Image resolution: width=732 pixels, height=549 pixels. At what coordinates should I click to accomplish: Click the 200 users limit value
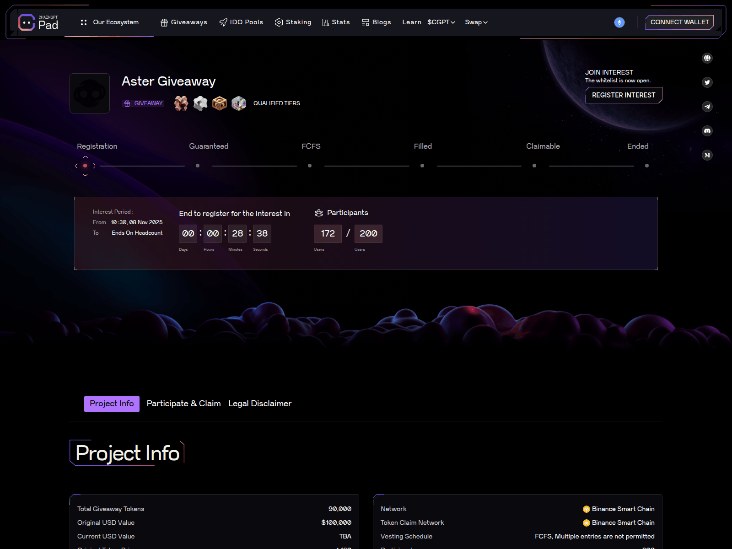[368, 234]
